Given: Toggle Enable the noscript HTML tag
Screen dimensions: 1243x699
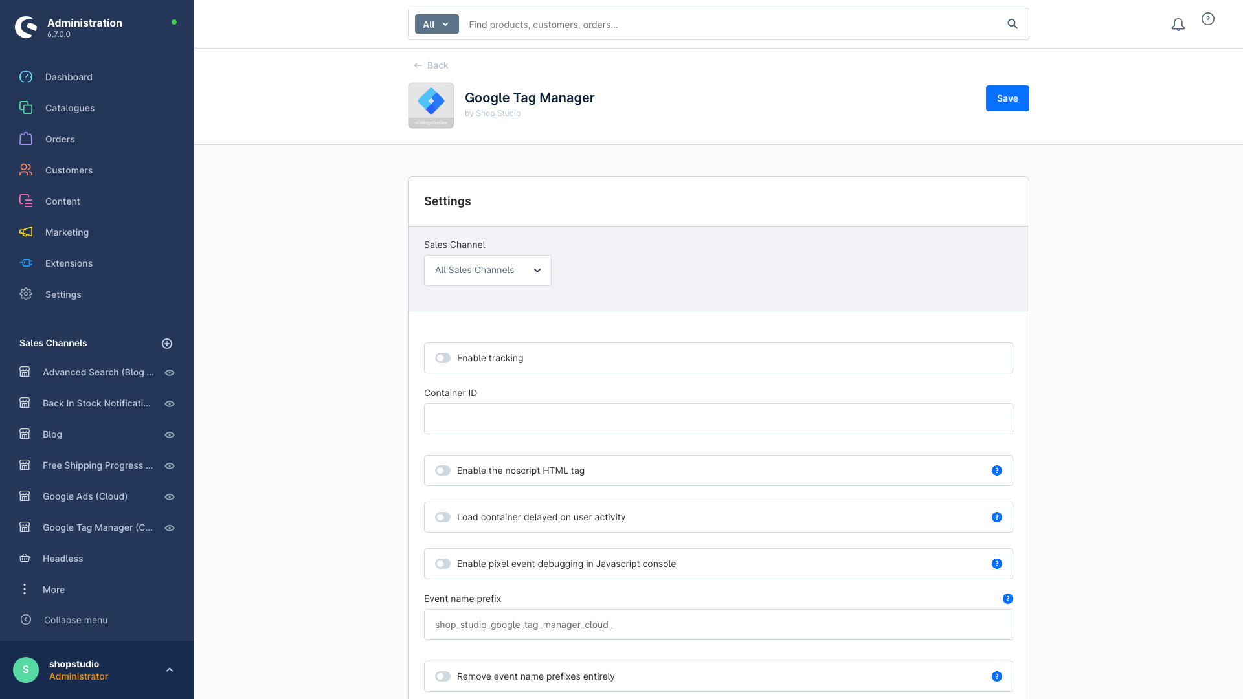Looking at the screenshot, I should tap(443, 471).
